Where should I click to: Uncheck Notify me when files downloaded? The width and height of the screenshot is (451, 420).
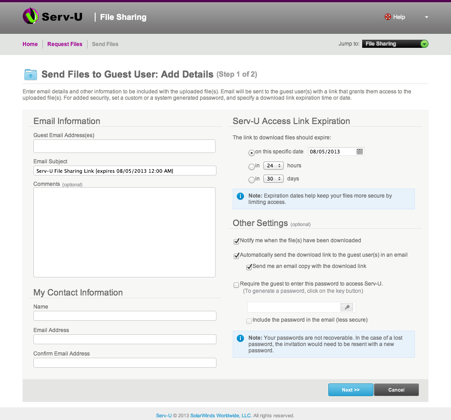click(x=236, y=241)
